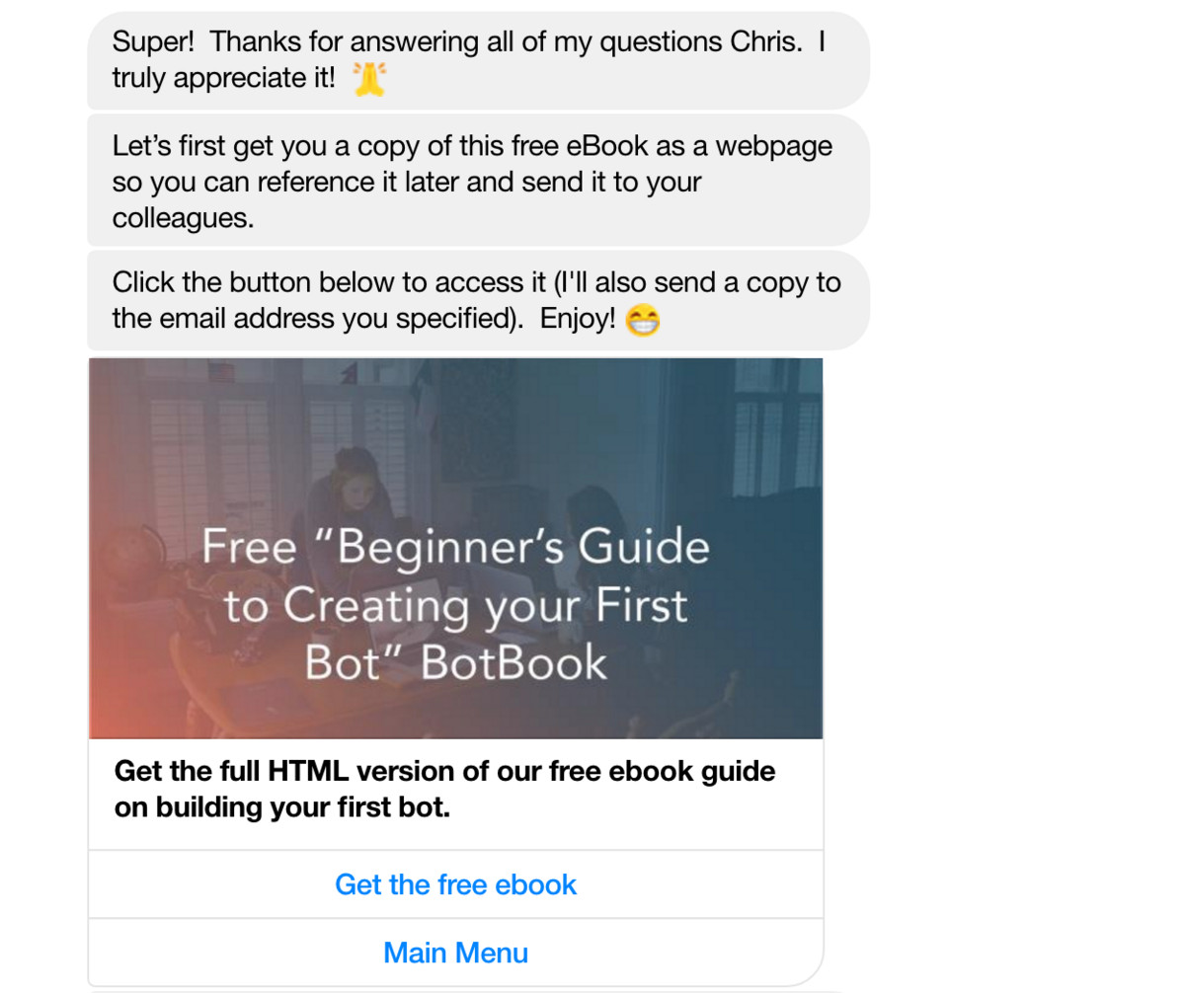Click the word 'colleagues.' in the second message

[x=183, y=218]
